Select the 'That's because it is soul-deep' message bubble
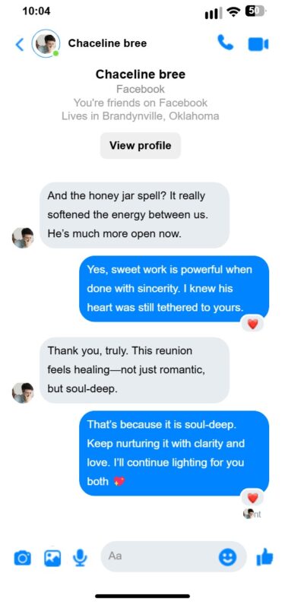The image size is (285, 608). click(174, 453)
